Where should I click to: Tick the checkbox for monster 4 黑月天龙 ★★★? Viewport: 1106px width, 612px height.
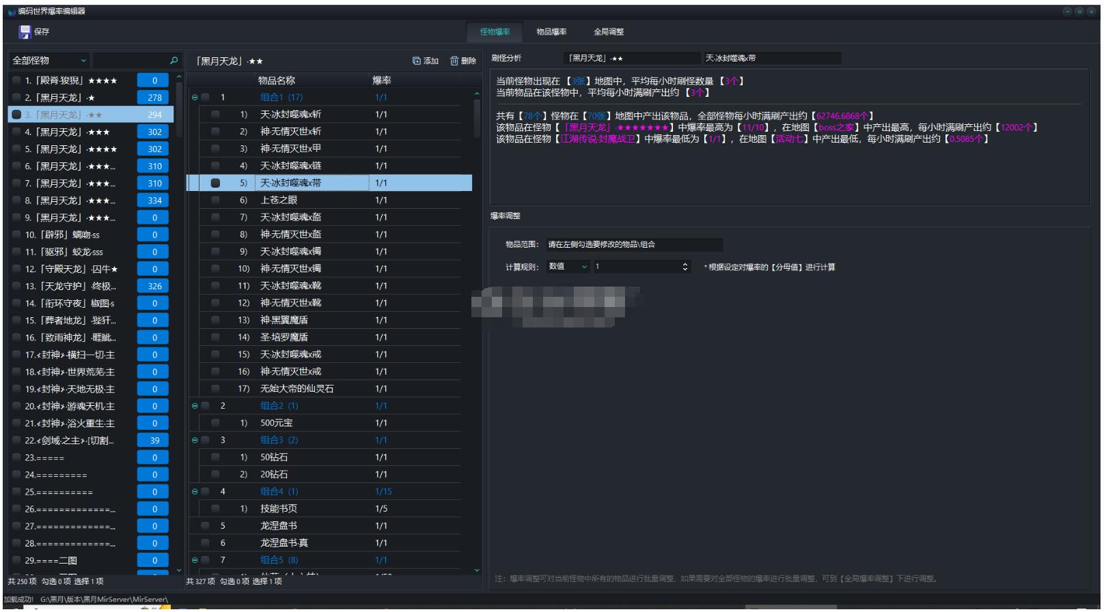16,132
